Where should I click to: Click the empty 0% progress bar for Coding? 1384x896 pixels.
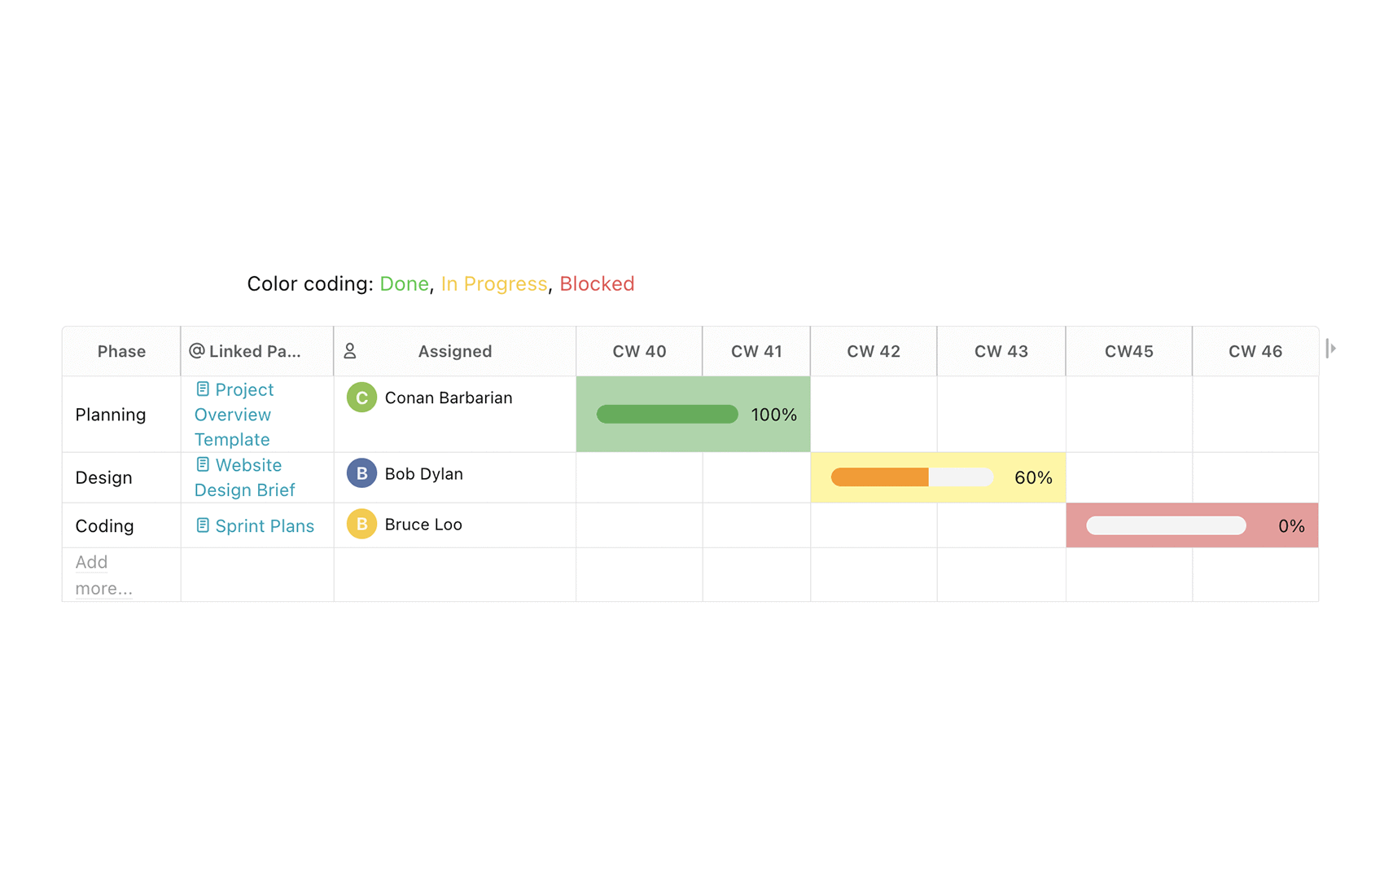(1164, 525)
